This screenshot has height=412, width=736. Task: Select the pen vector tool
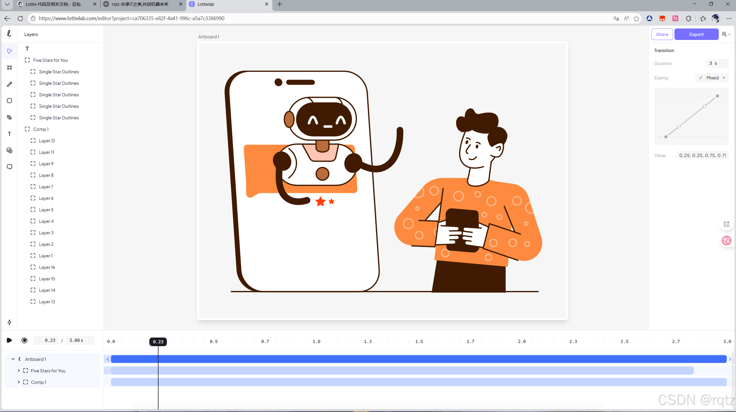click(9, 117)
